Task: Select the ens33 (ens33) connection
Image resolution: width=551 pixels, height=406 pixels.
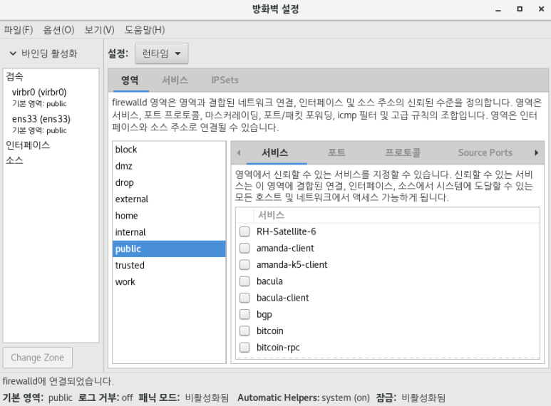Action: [51, 125]
